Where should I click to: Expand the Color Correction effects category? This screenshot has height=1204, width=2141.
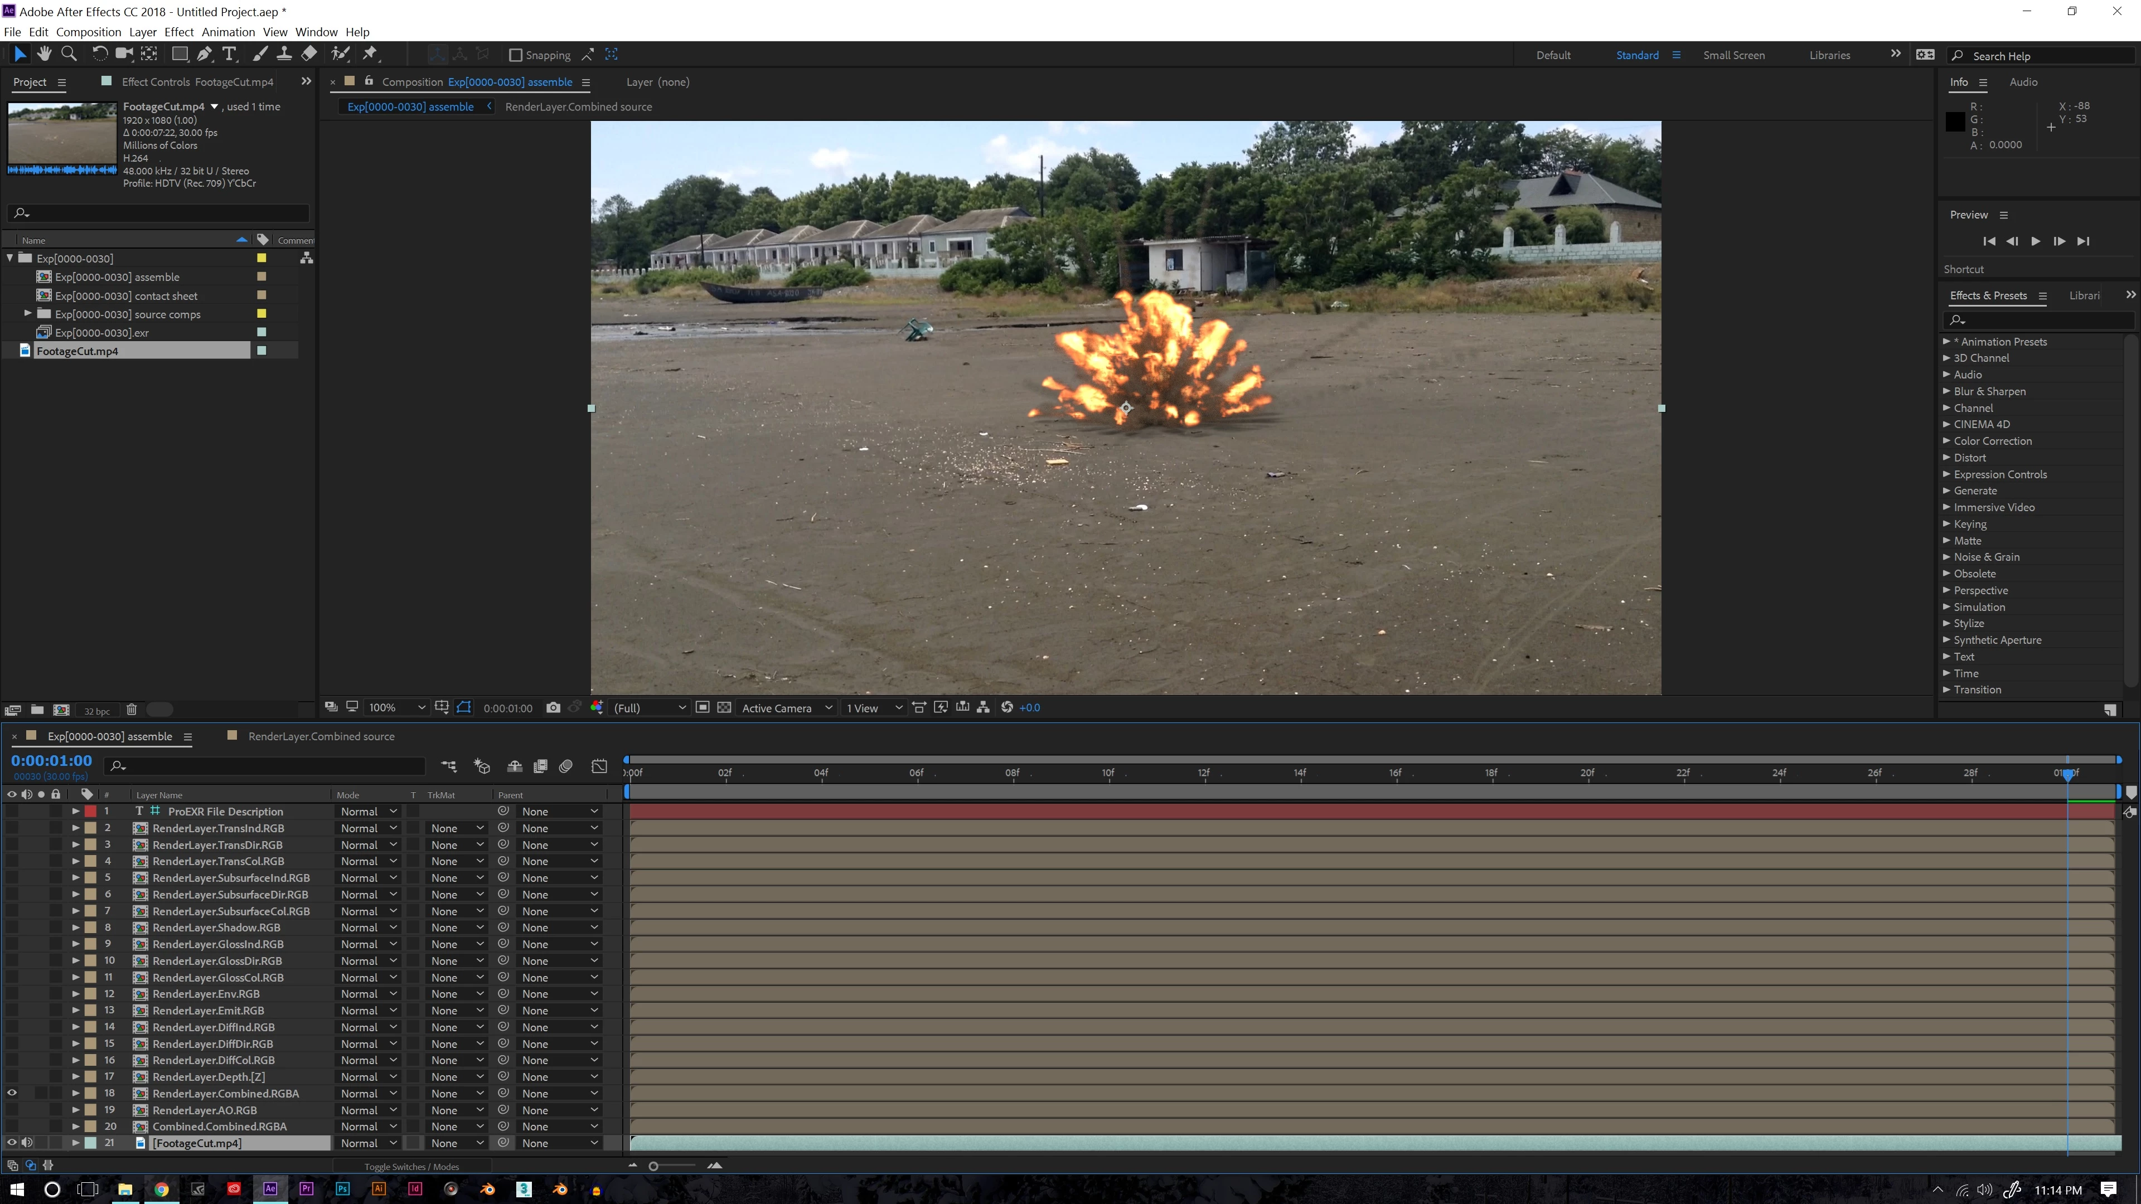[1946, 441]
